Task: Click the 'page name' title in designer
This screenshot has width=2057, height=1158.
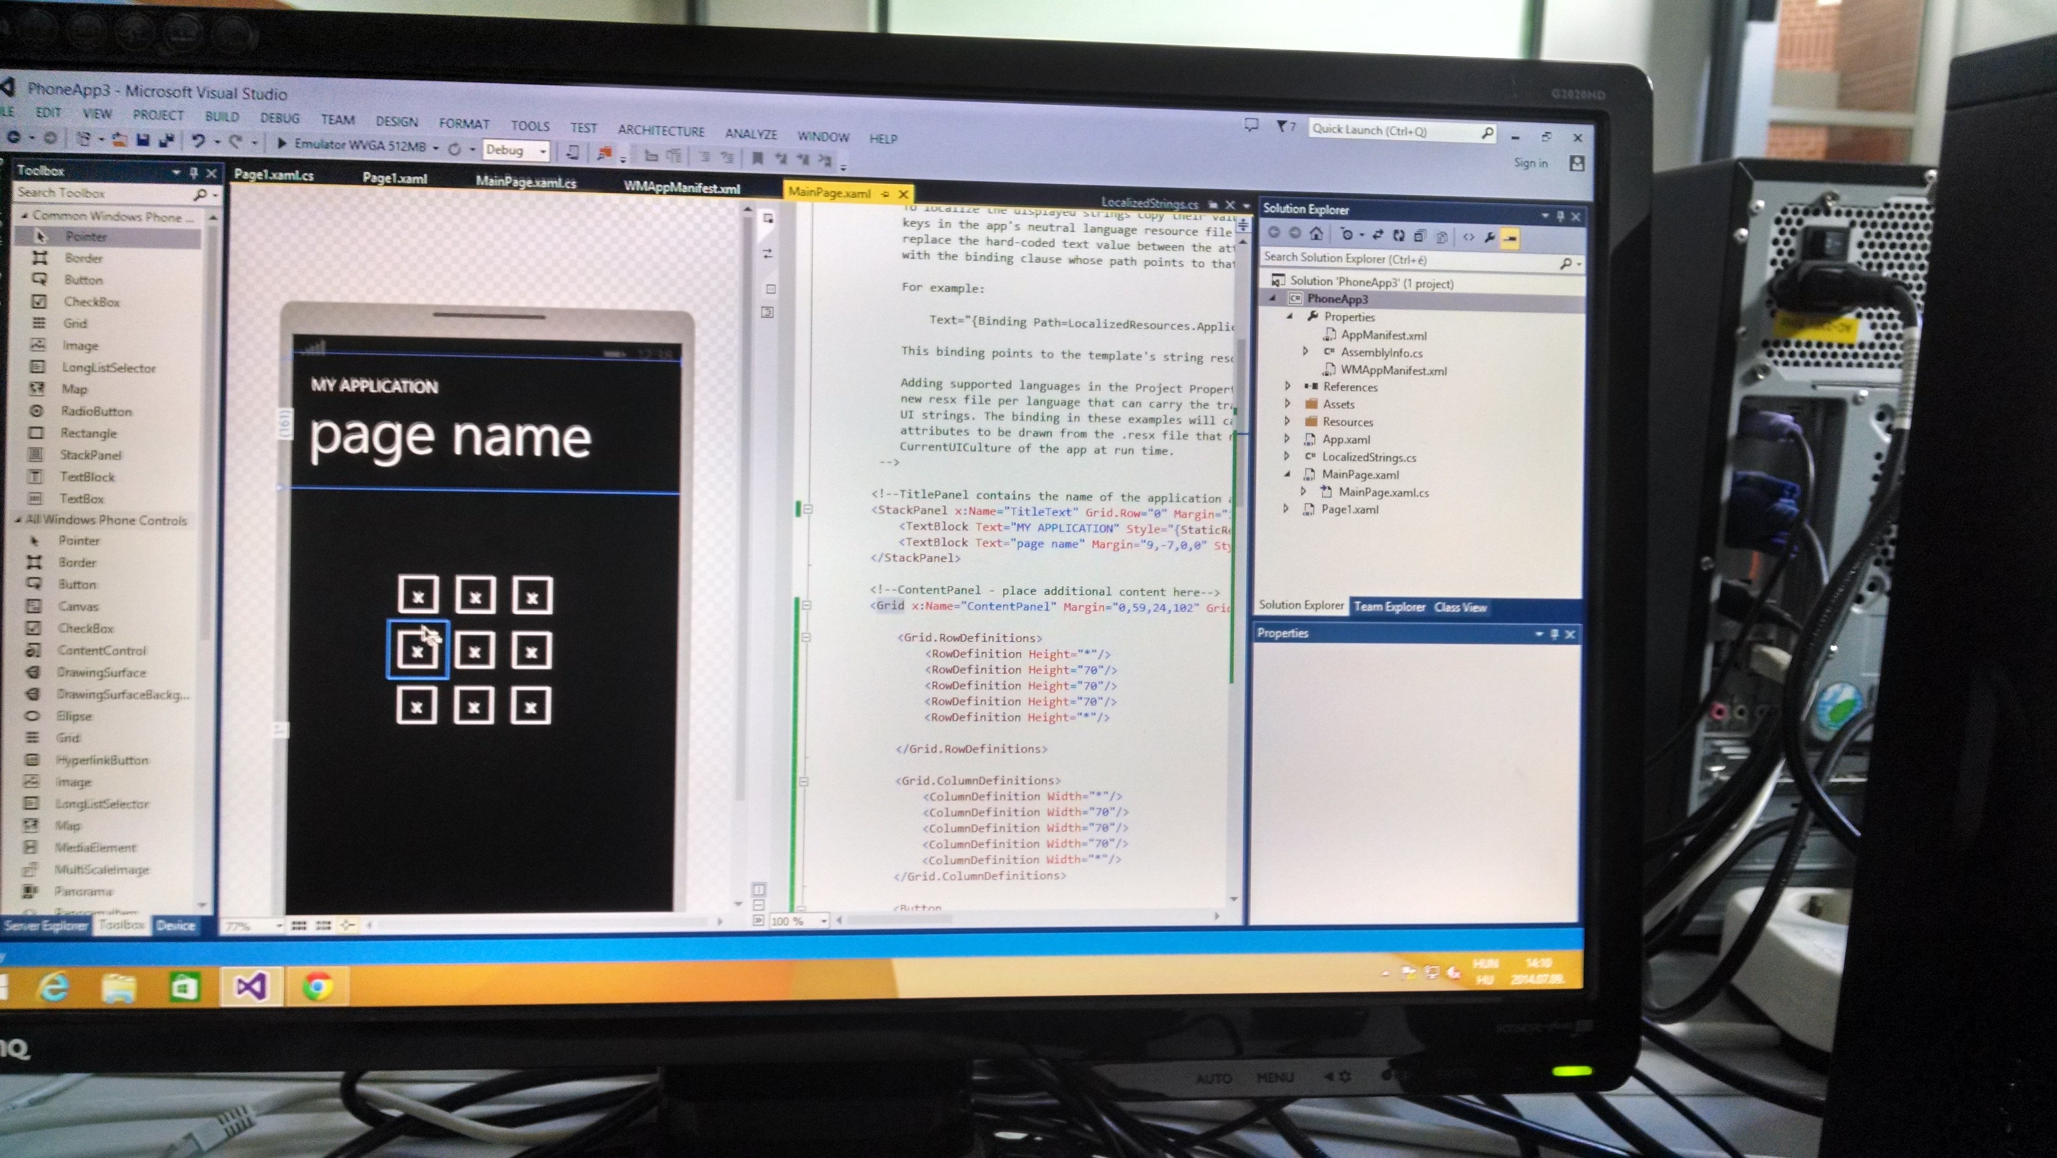Action: 450,439
